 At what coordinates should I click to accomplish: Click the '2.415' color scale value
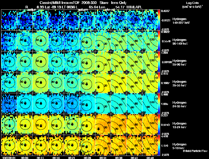click(165, 74)
